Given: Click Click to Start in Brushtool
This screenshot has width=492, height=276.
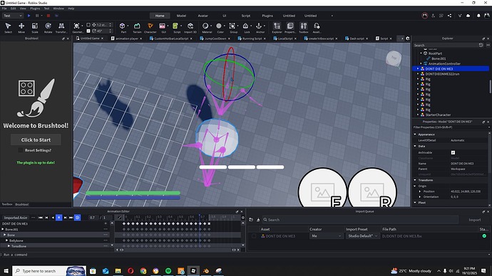Looking at the screenshot, I should coord(36,140).
